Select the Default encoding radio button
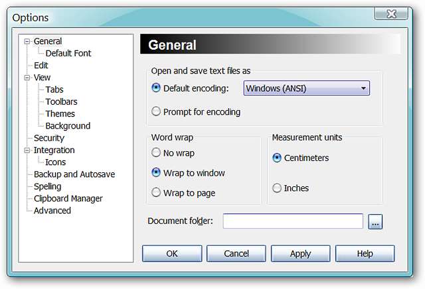 coord(156,87)
